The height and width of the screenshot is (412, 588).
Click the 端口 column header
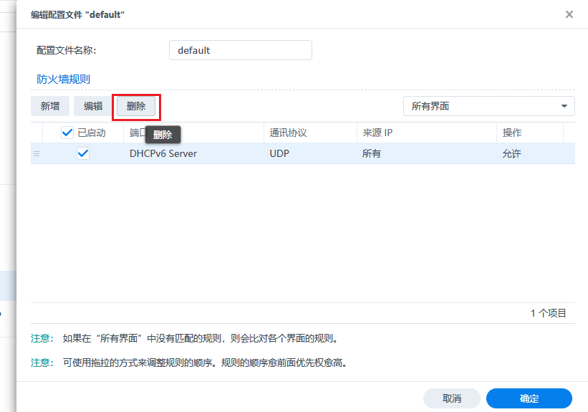point(136,133)
